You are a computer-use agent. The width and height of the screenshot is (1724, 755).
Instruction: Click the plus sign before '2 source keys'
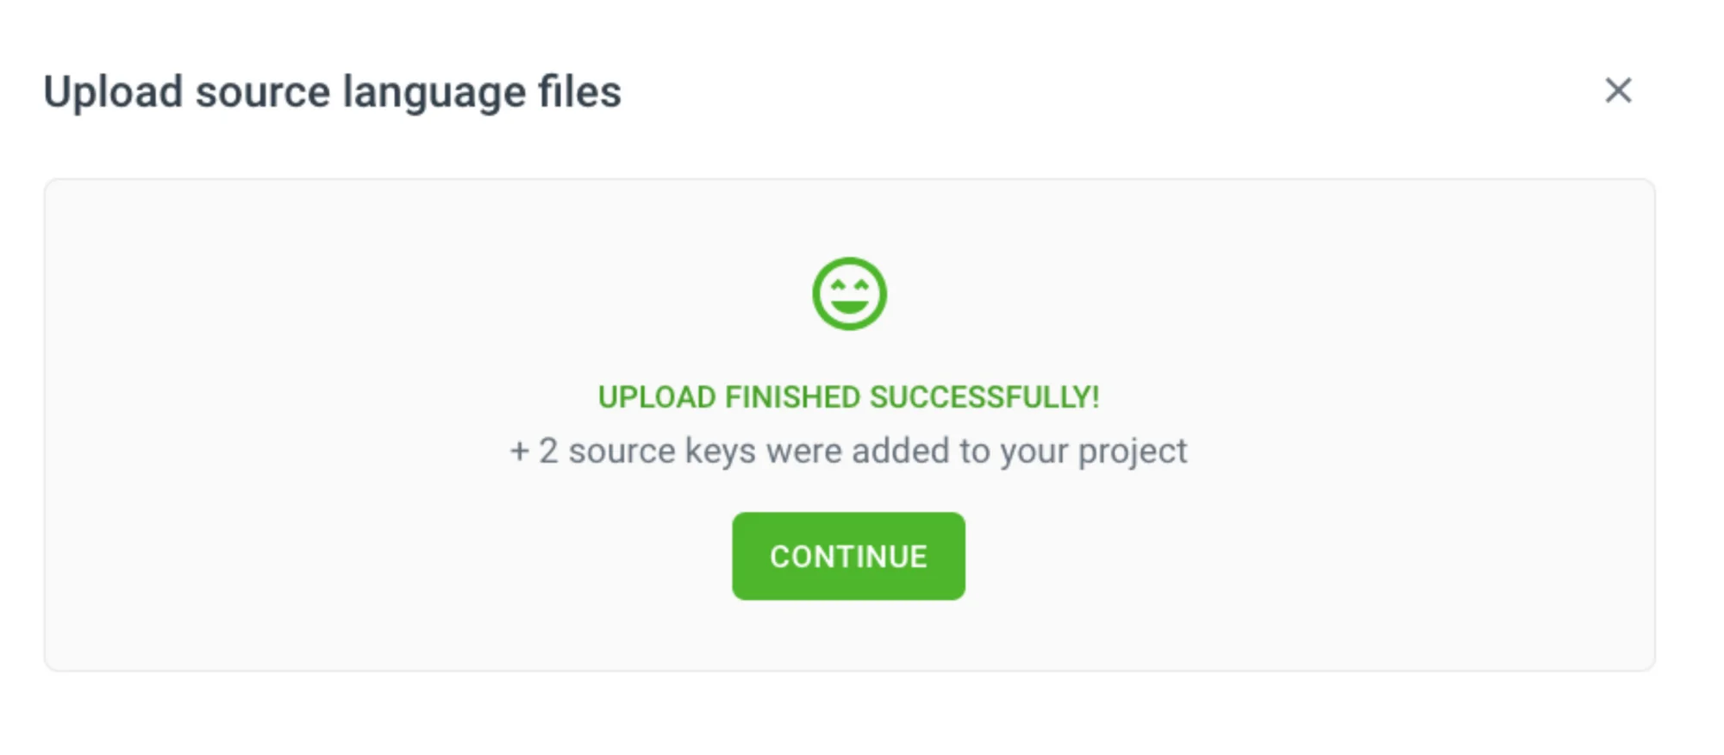click(519, 451)
